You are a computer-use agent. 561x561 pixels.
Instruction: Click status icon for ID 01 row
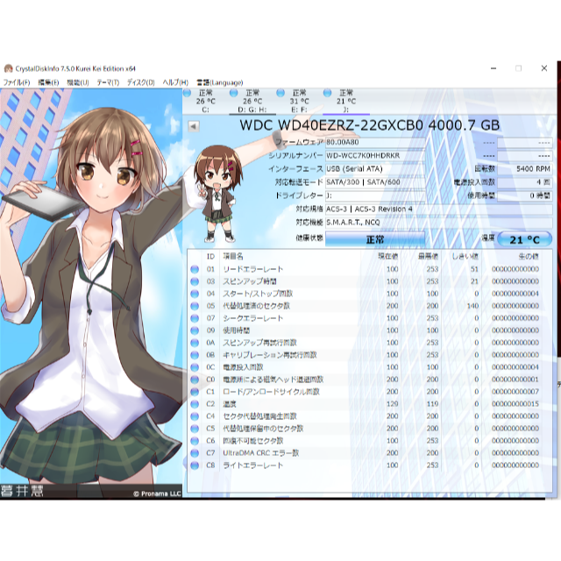(195, 269)
